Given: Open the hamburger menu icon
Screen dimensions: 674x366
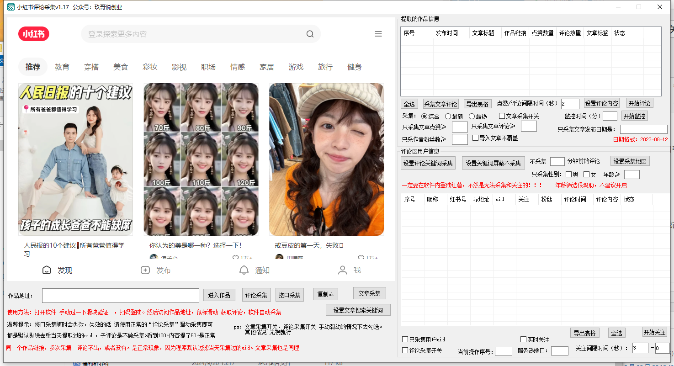Looking at the screenshot, I should point(378,34).
